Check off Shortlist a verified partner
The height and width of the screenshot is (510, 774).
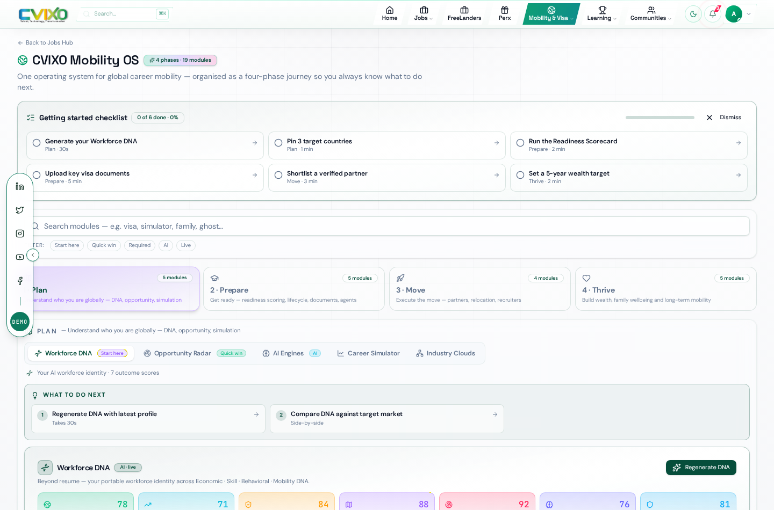[x=278, y=175]
